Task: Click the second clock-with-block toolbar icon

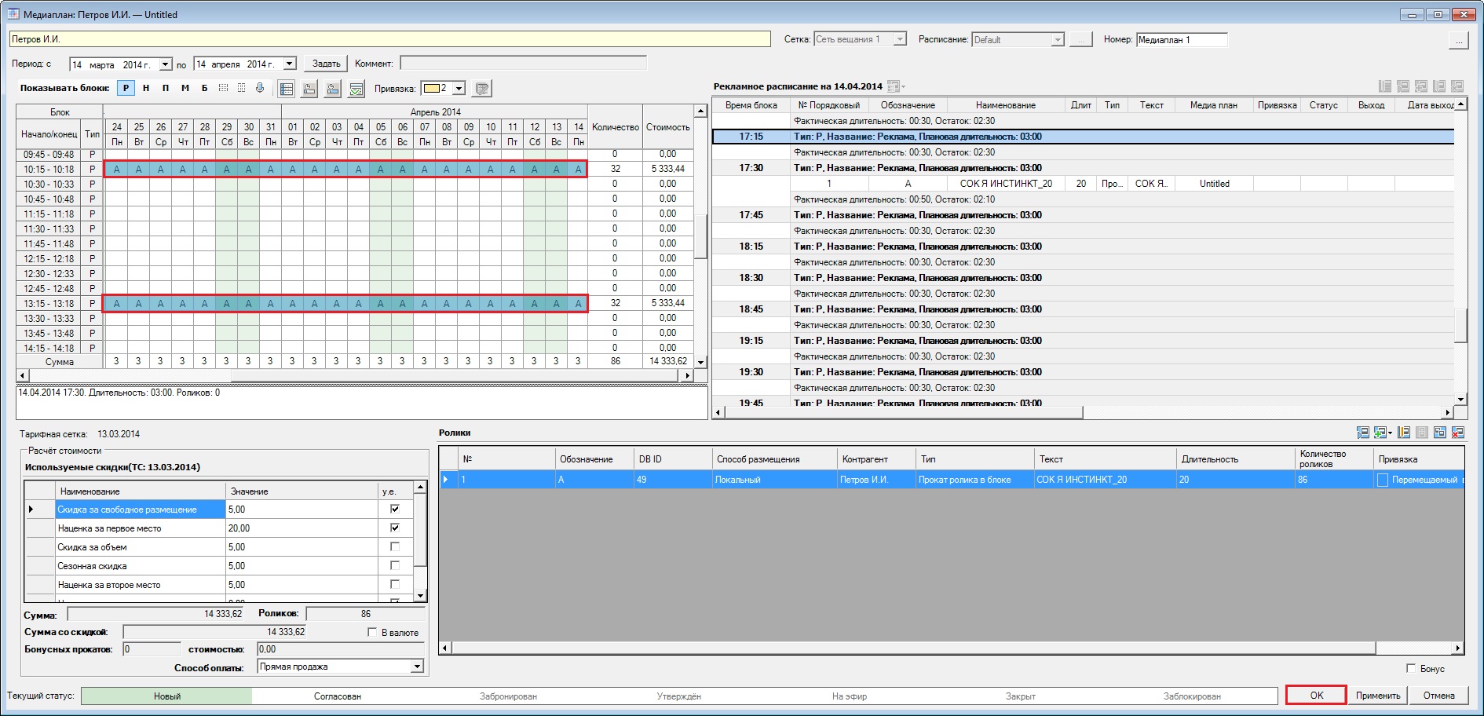Action: (333, 89)
